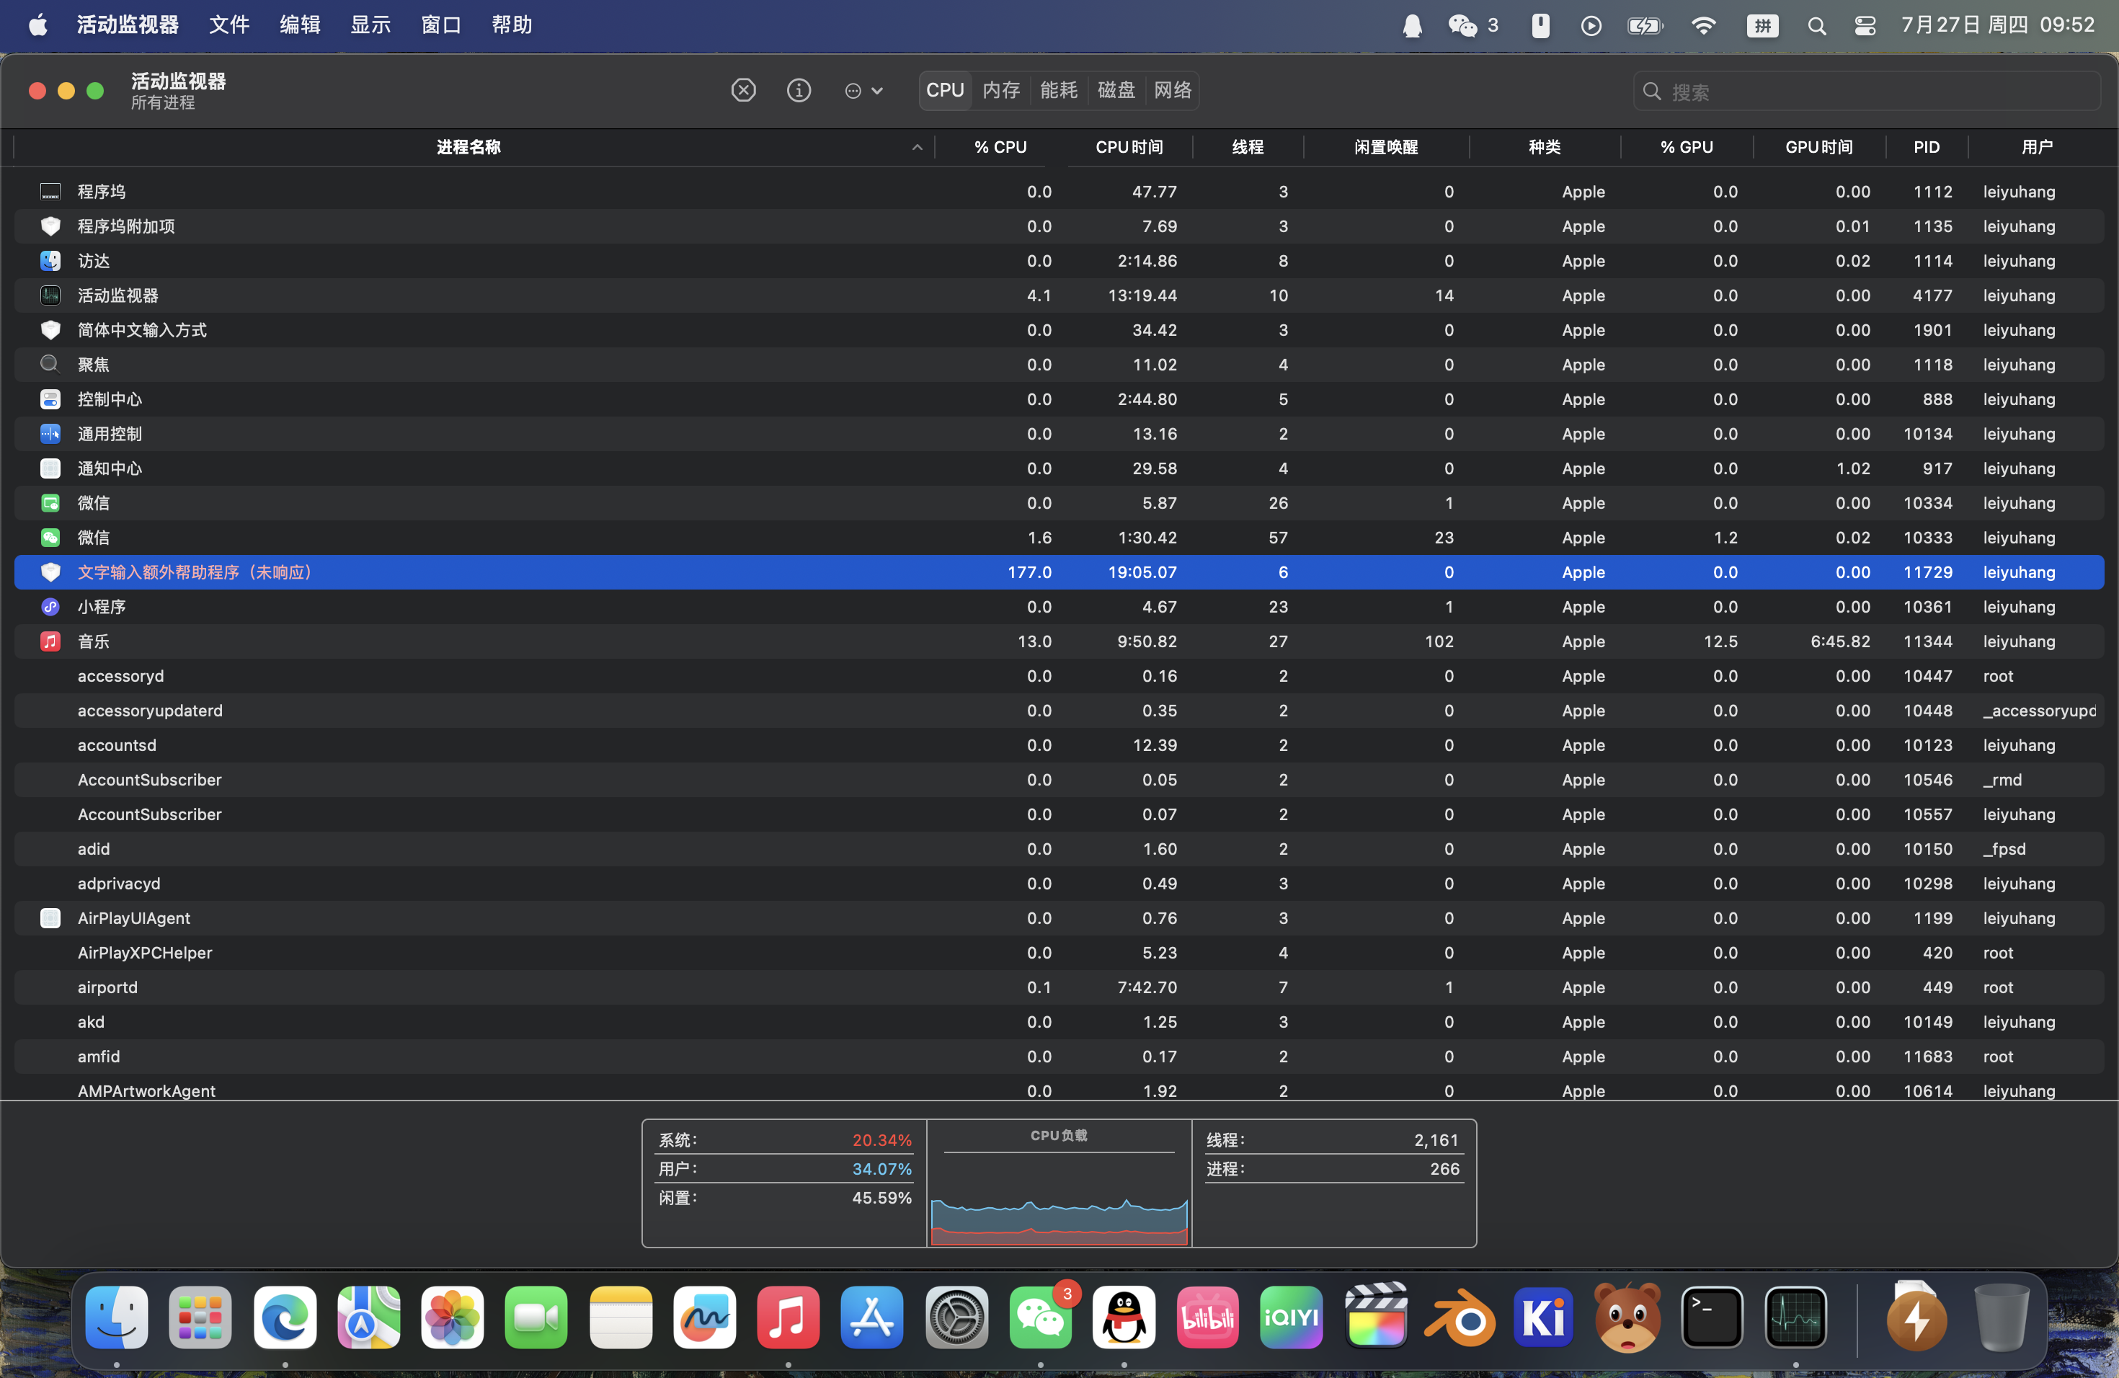This screenshot has width=2119, height=1378.
Task: Open bilibili from the Dock
Action: click(x=1207, y=1317)
